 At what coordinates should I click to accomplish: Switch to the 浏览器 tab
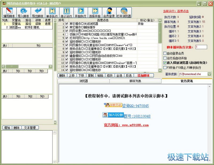[x=83, y=81]
